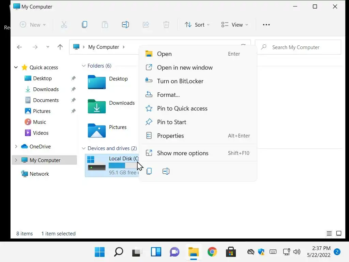Click the Paste clipboard icon in toolbar
Image resolution: width=349 pixels, height=262 pixels.
click(x=105, y=25)
